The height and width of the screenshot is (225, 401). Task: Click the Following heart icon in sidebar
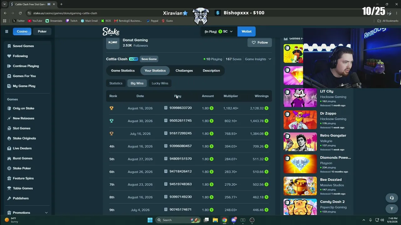[9, 56]
